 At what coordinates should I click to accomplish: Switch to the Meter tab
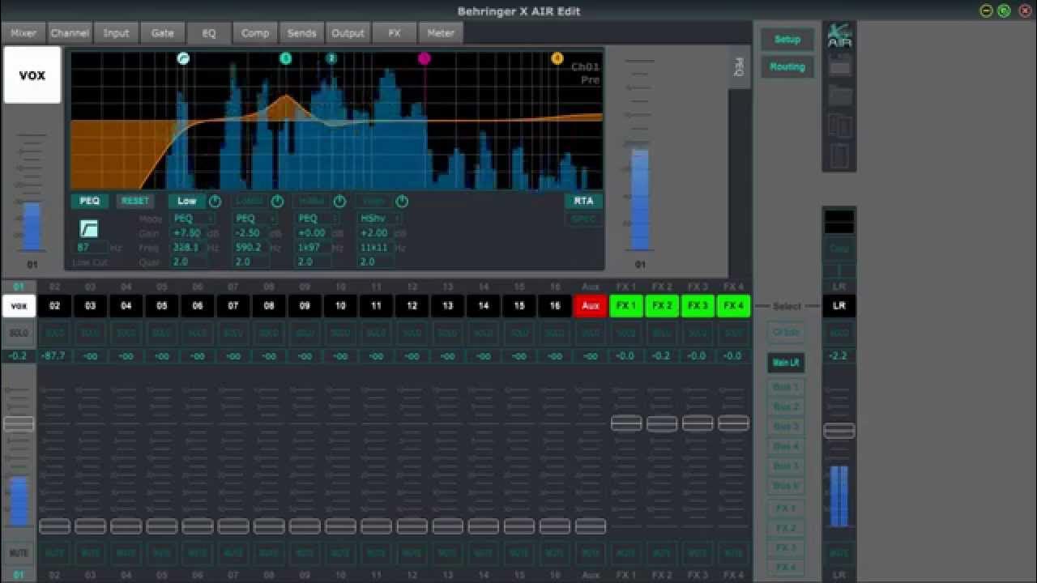(x=441, y=33)
